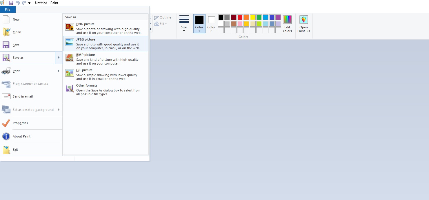
Task: Choose Exit from the File menu
Action: tap(31, 150)
